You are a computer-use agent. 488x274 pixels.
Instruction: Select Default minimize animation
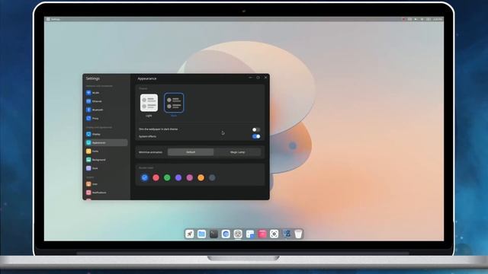point(191,152)
